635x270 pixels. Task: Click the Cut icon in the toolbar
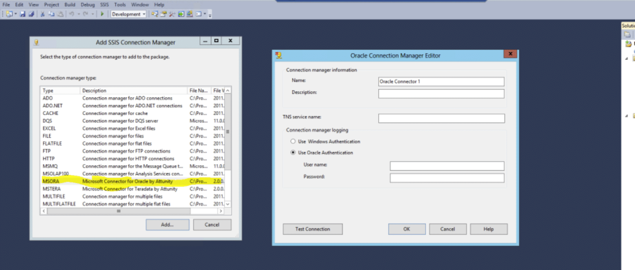(x=43, y=14)
